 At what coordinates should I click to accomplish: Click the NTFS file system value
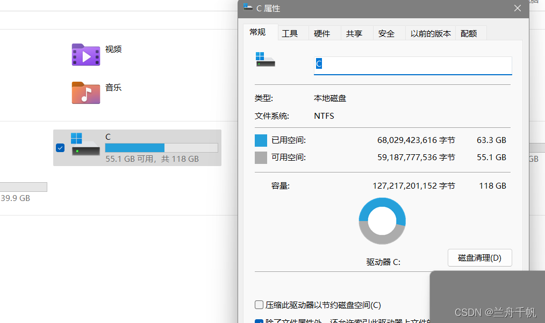point(324,116)
